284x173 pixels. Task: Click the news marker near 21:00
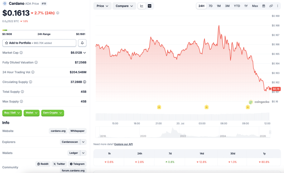(x=159, y=107)
